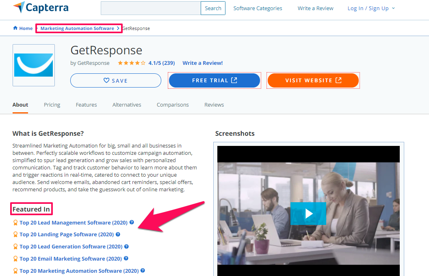Screen dimensions: 429x276
Task: Open the Pricing tab
Action: click(52, 105)
